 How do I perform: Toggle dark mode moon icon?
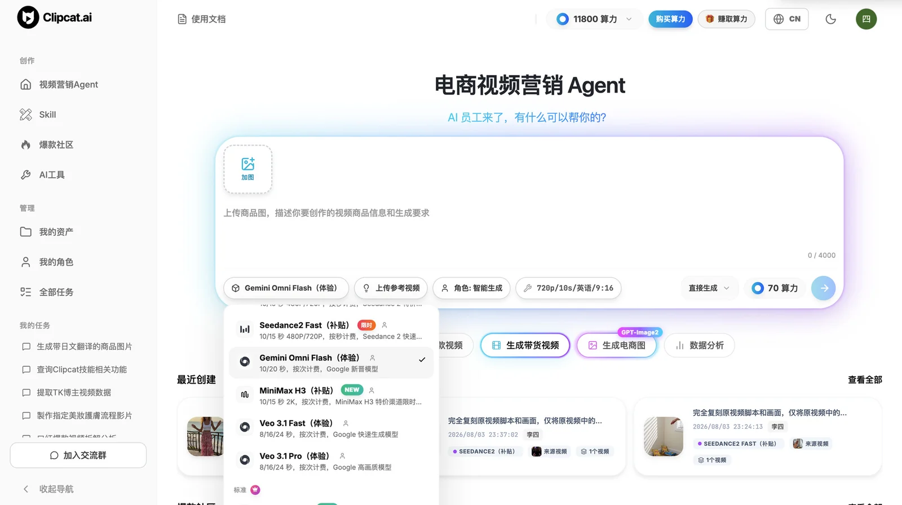tap(830, 19)
